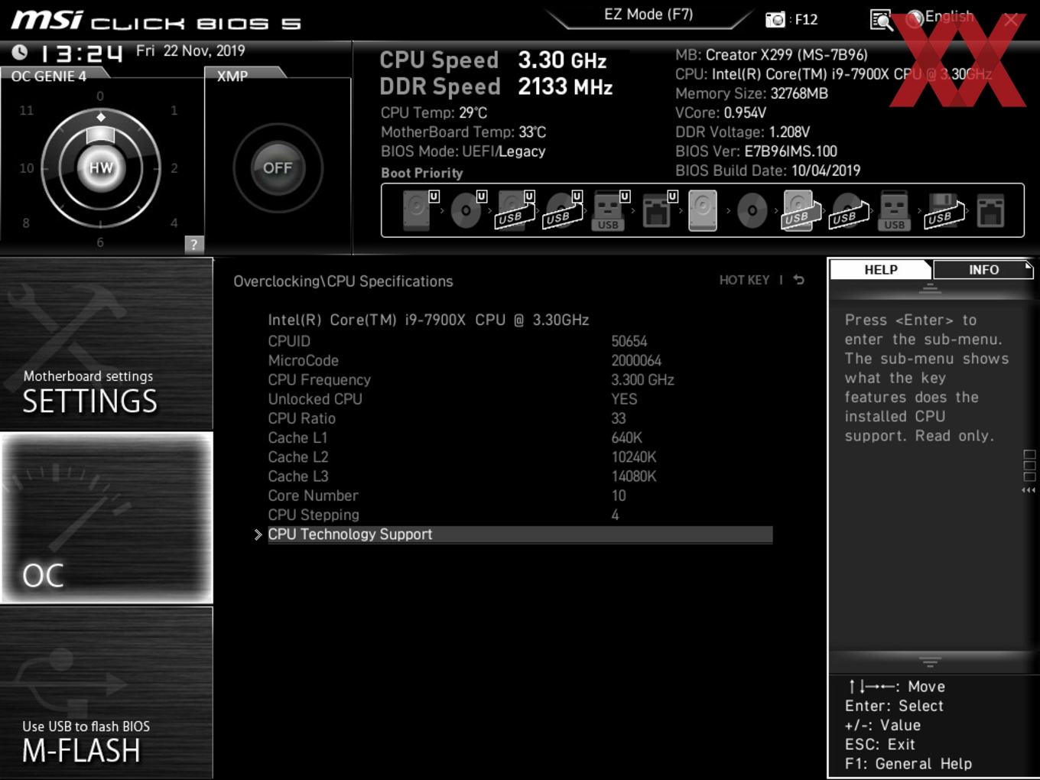The height and width of the screenshot is (780, 1040).
Task: Open the English language selector
Action: [941, 18]
